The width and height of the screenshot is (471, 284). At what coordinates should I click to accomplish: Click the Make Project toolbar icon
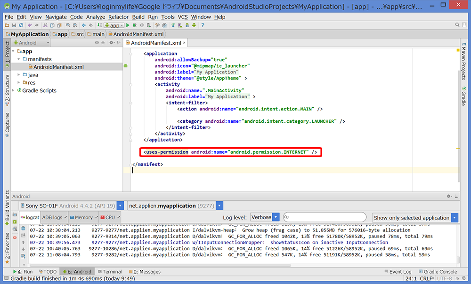click(99, 25)
